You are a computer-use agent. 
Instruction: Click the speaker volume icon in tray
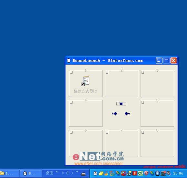[x=169, y=173]
